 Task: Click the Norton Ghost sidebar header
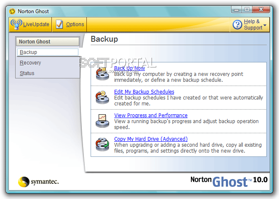pos(48,41)
